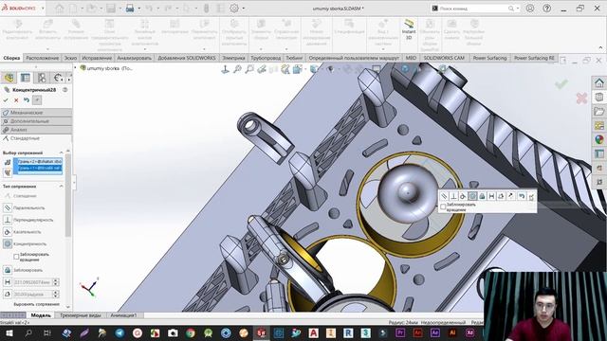
Task: Increase the angle value with the spinner
Action: (x=56, y=293)
